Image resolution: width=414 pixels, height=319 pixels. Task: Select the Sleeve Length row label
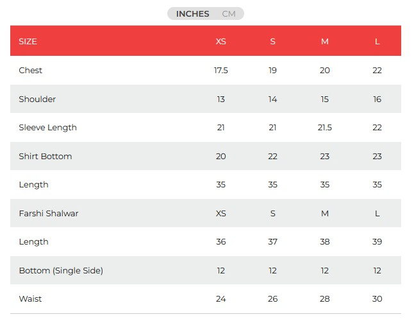(x=48, y=128)
